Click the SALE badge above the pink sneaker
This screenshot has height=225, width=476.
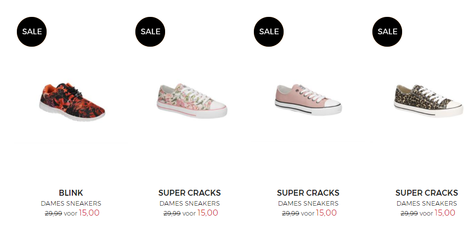(x=269, y=31)
